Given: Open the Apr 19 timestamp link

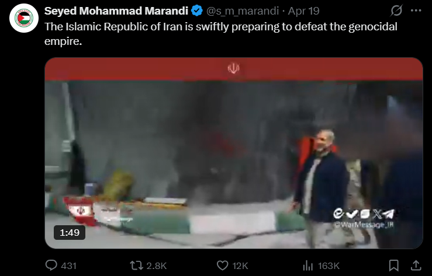Looking at the screenshot, I should [x=303, y=11].
